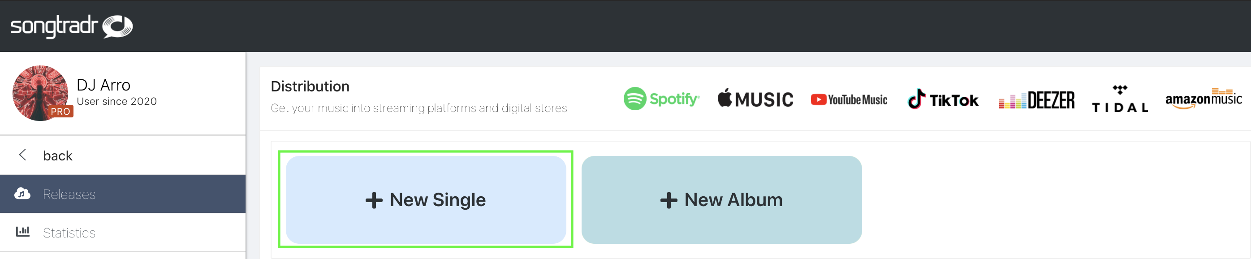Create a New Album release
The height and width of the screenshot is (259, 1251).
[721, 200]
